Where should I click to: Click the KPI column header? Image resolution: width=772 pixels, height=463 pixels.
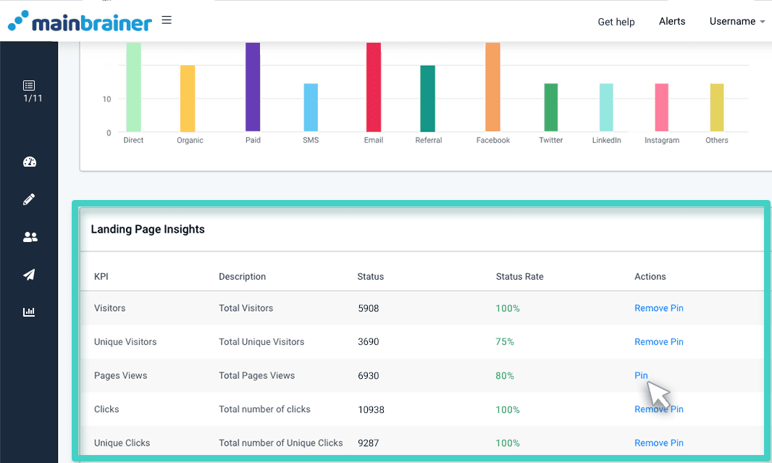(x=101, y=276)
